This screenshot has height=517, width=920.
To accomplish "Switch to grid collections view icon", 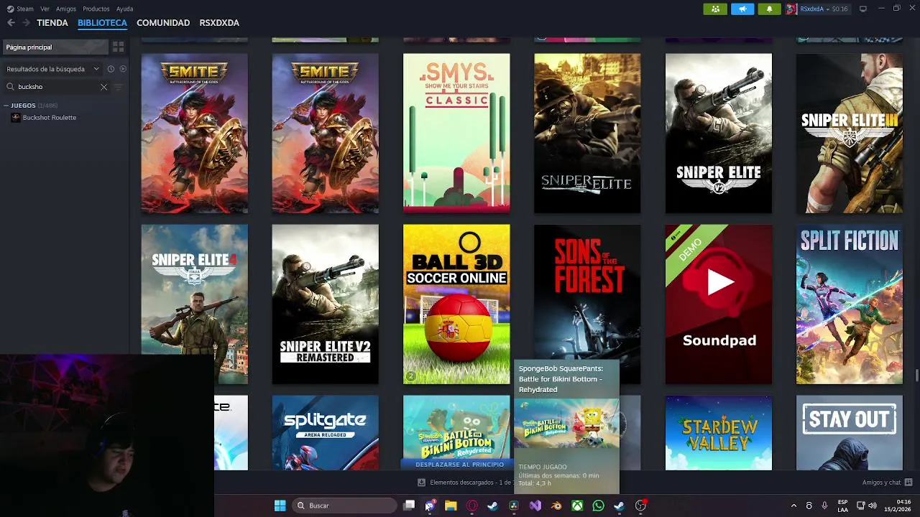I will coord(118,47).
